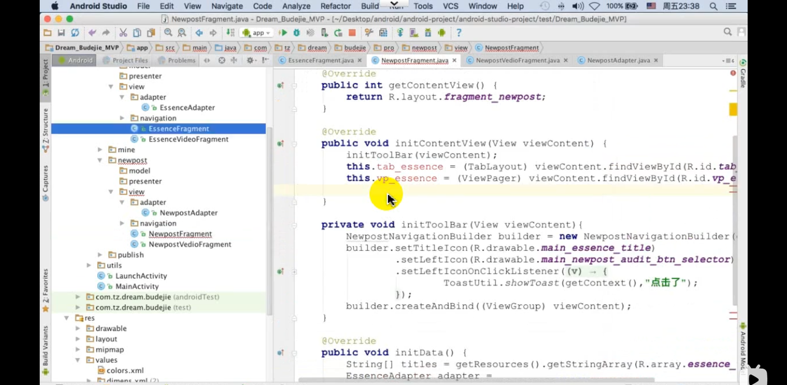Open the app run configuration dropdown
Screen dimensions: 787x385
(257, 33)
